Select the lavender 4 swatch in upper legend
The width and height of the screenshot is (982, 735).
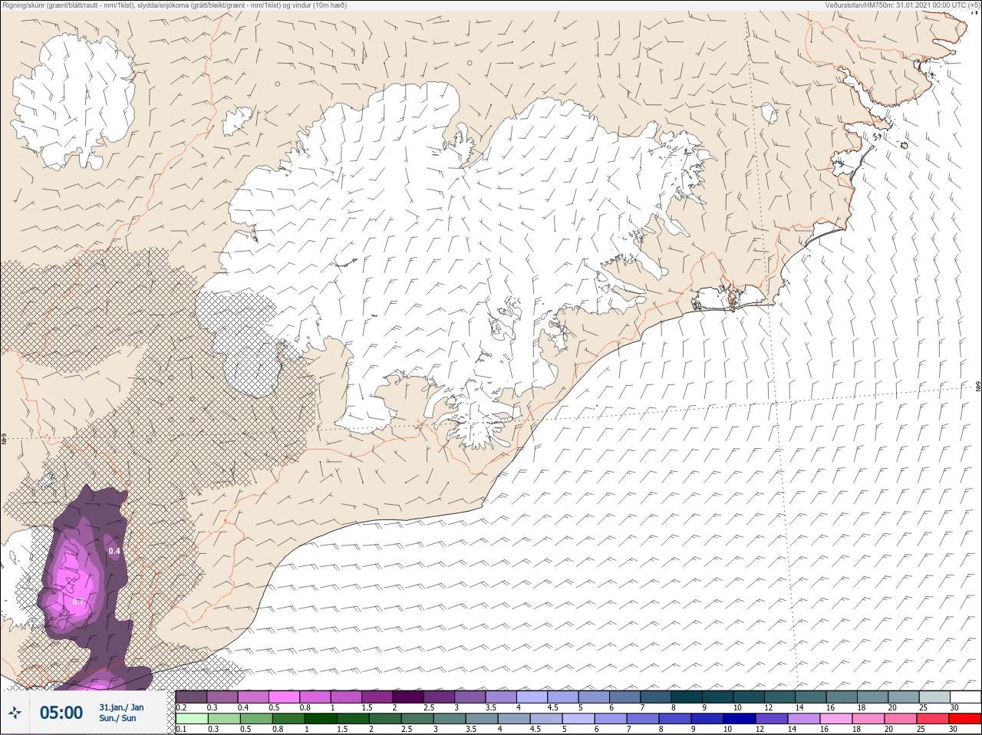coord(532,697)
